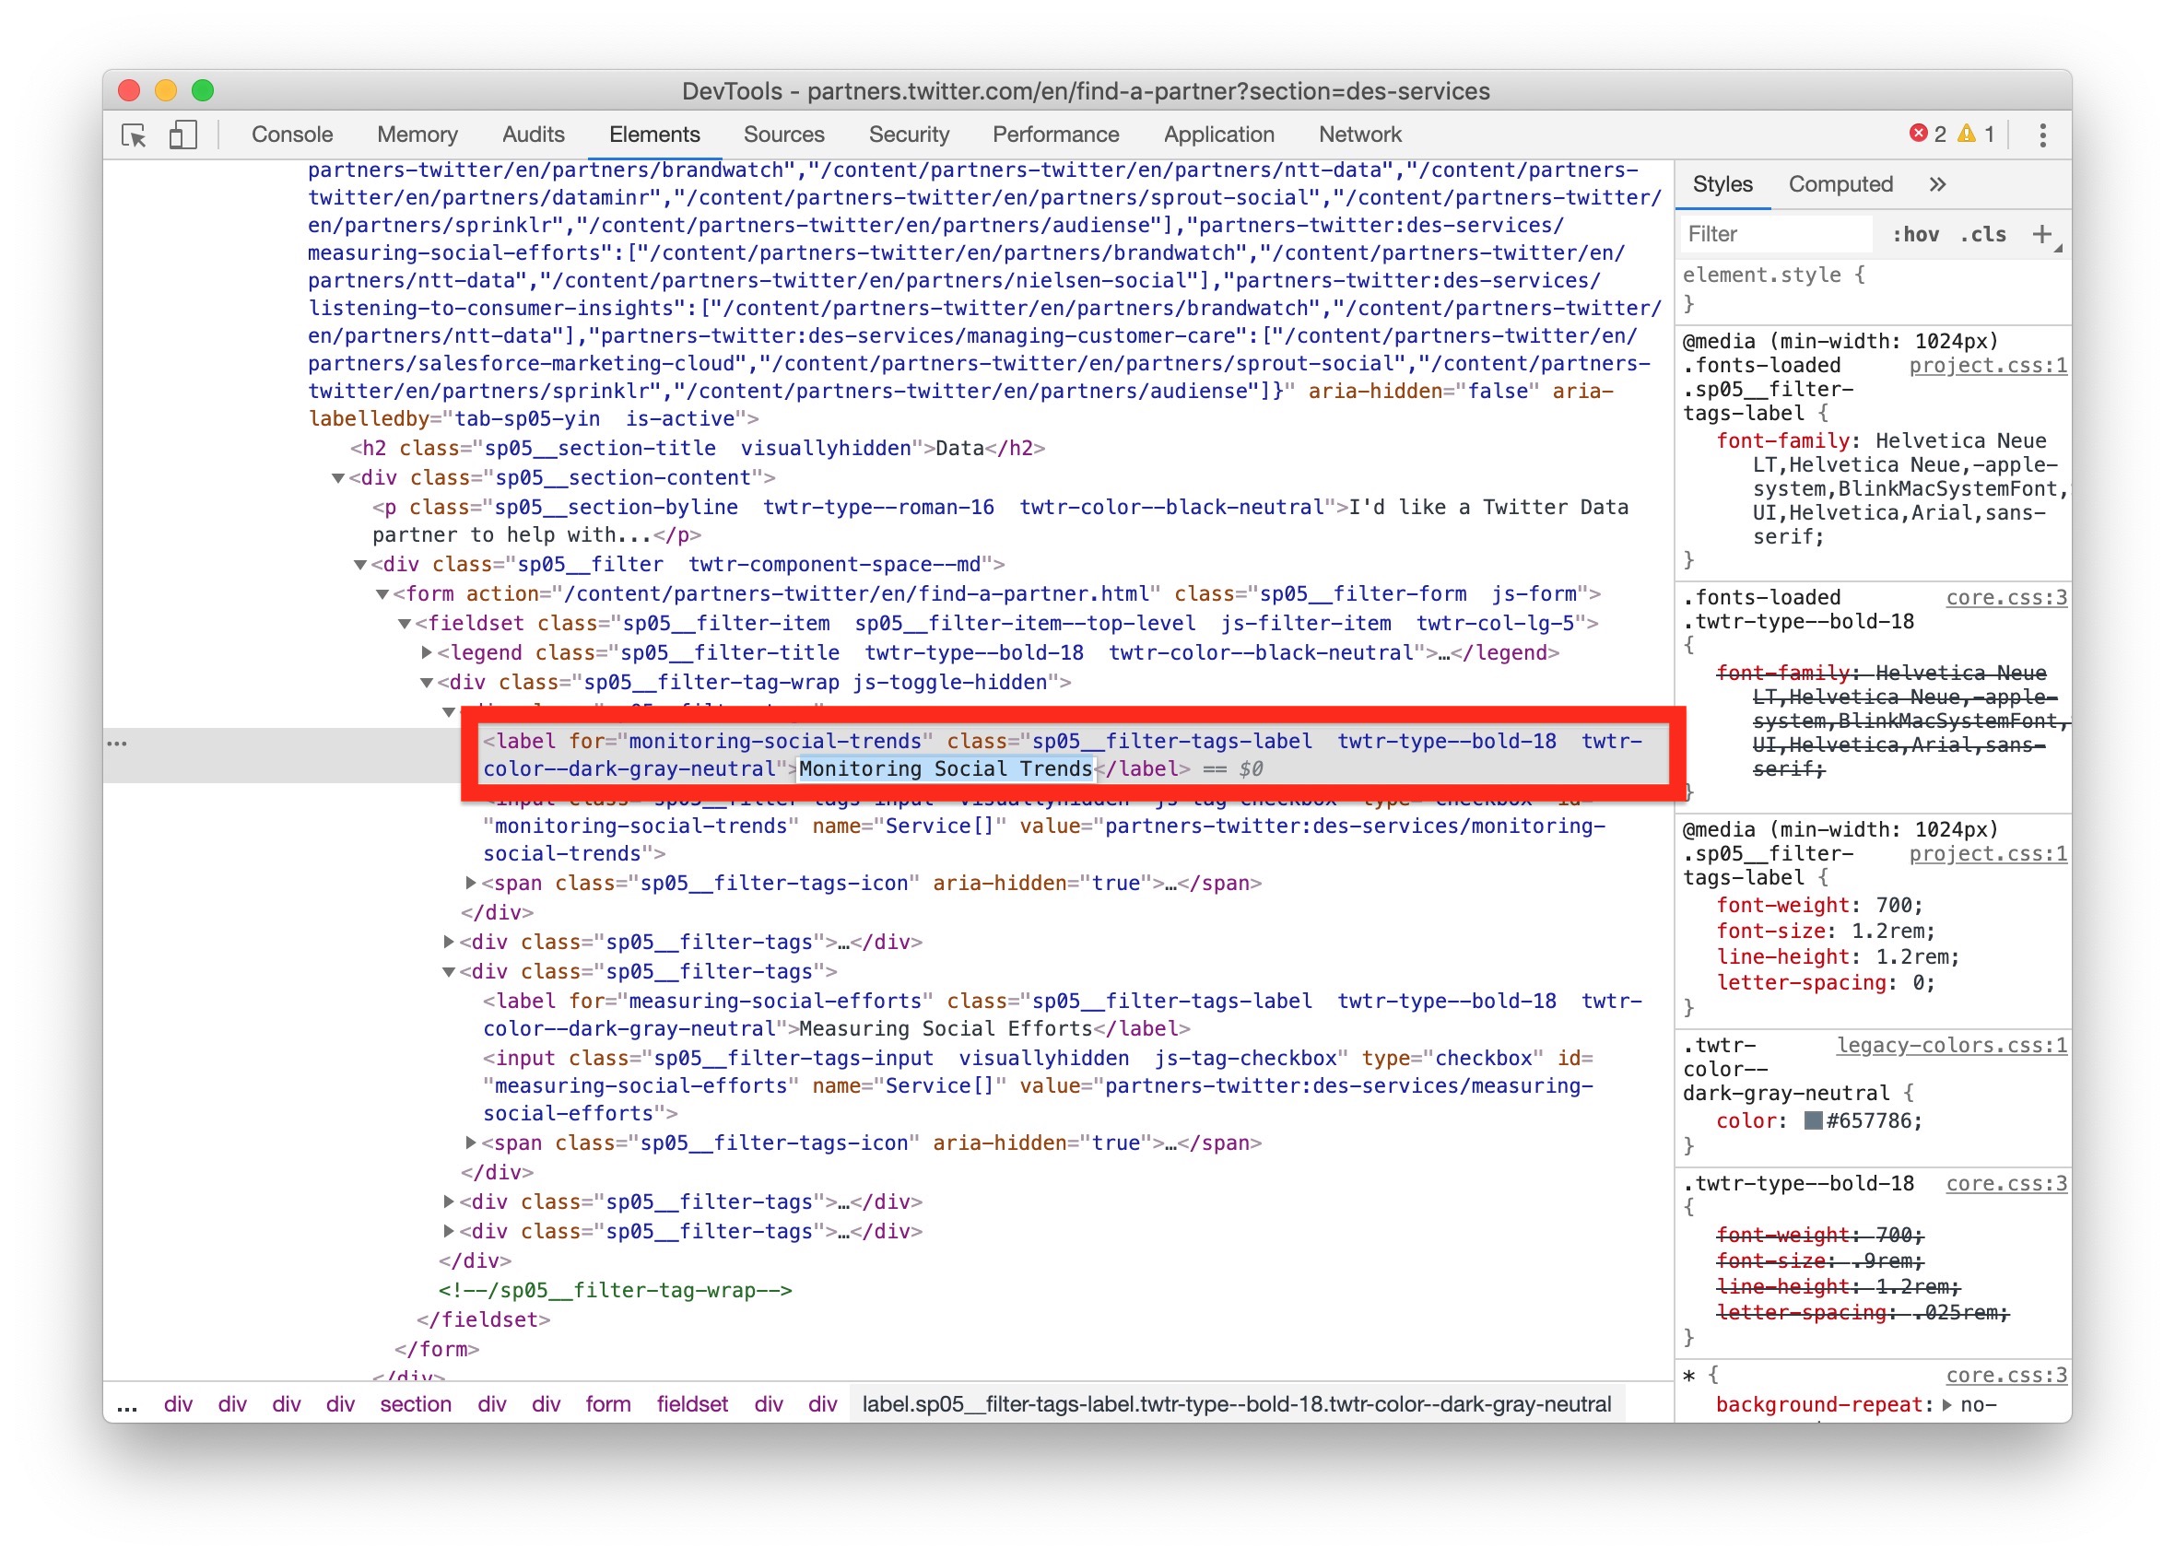Switch to the Network tab
Image resolution: width=2175 pixels, height=1559 pixels.
(x=1360, y=135)
